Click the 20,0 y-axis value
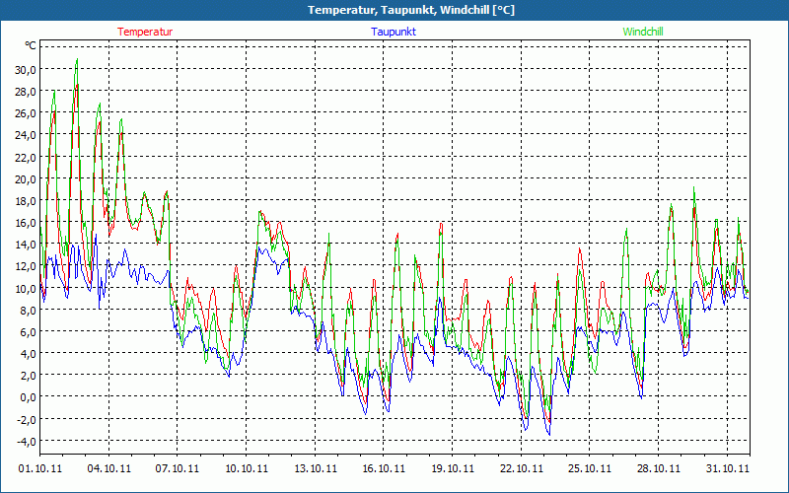789x493 pixels. (x=26, y=178)
